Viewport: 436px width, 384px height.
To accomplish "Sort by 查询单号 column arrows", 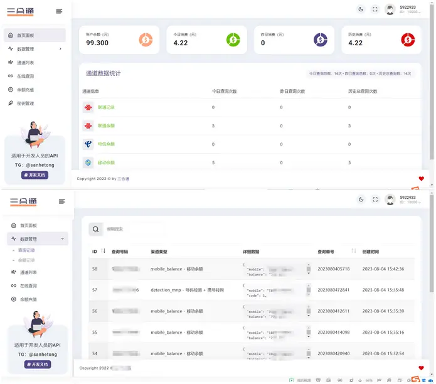I will [354, 251].
